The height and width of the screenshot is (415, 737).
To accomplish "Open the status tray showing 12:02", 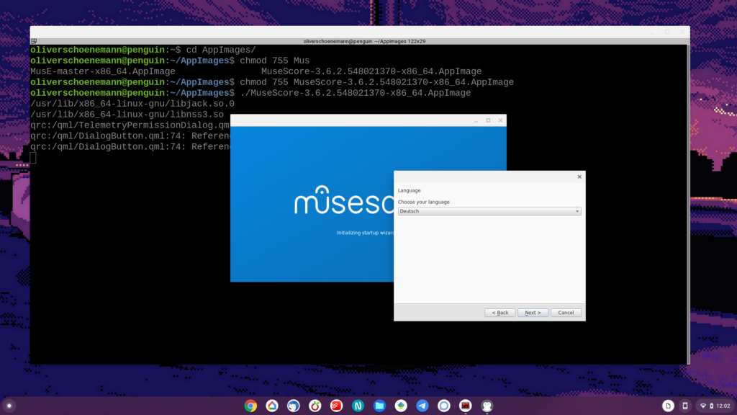I will 716,406.
